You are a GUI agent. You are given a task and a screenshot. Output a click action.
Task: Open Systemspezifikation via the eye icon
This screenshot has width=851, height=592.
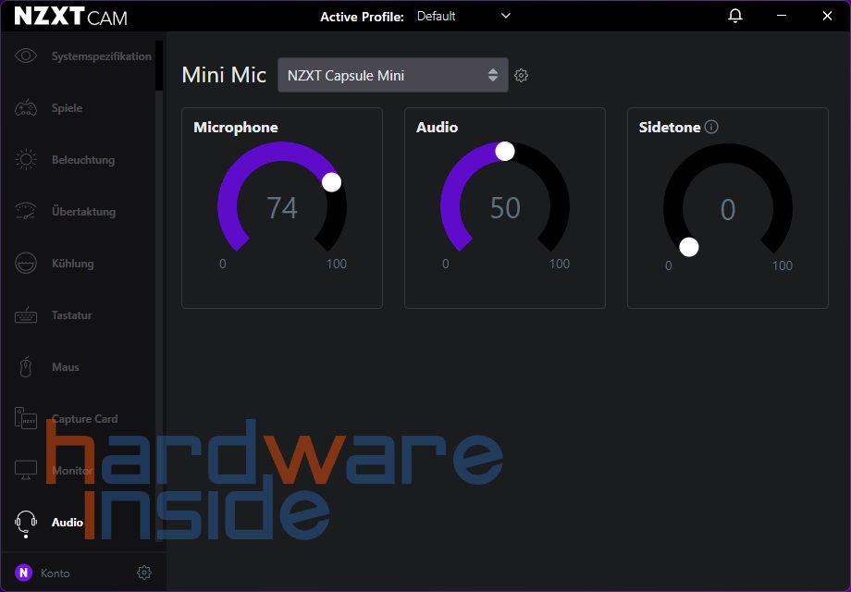pos(26,56)
